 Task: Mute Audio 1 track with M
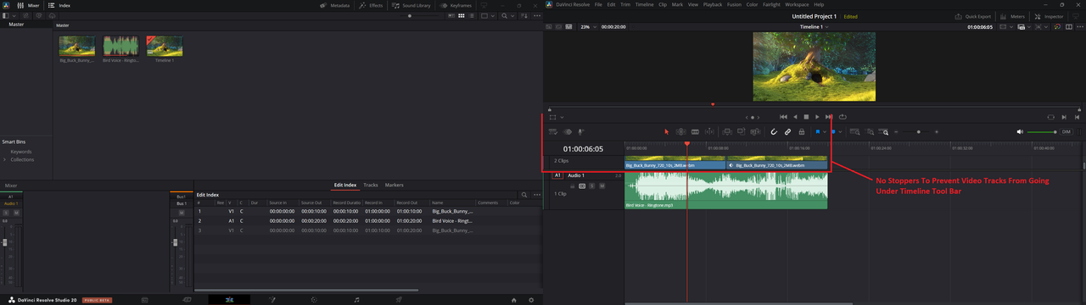(x=602, y=186)
